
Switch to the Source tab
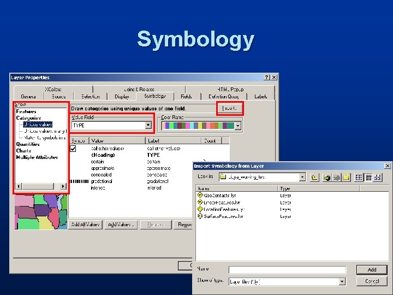[58, 97]
